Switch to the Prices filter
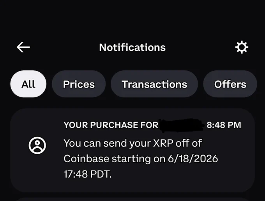The height and width of the screenshot is (201, 265). point(79,84)
